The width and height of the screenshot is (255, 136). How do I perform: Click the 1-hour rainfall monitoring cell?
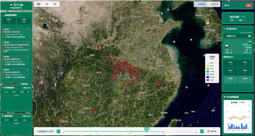[230, 64]
